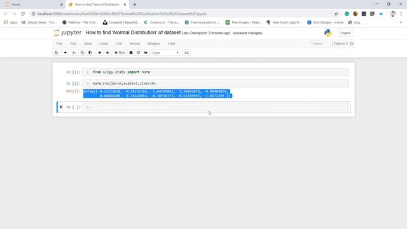Restart the kernel icon
This screenshot has width=407, height=229.
(x=139, y=53)
